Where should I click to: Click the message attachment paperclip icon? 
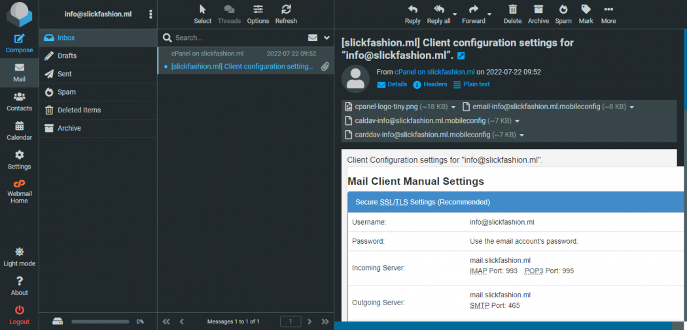pyautogui.click(x=325, y=67)
